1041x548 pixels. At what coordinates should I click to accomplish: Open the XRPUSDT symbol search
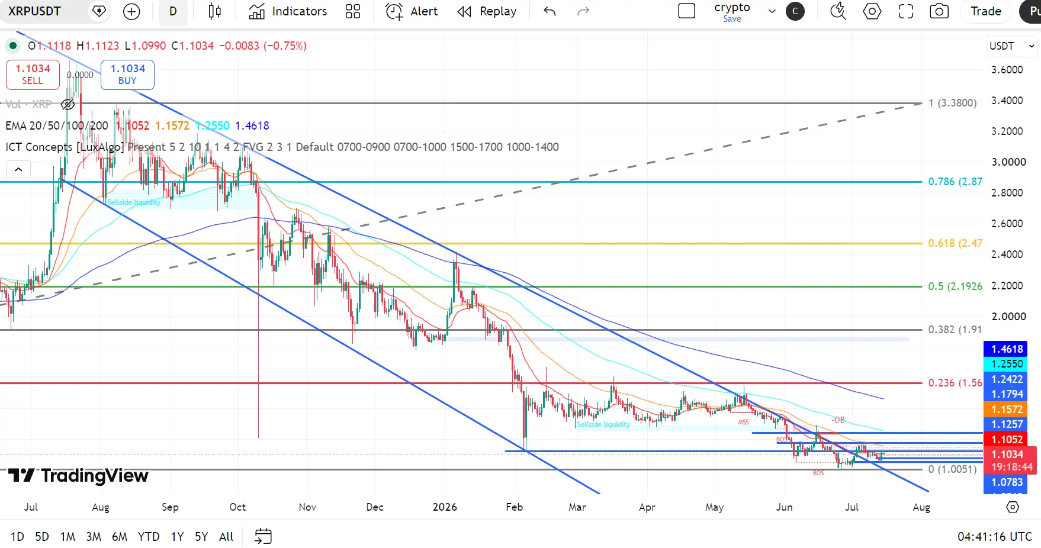click(34, 11)
